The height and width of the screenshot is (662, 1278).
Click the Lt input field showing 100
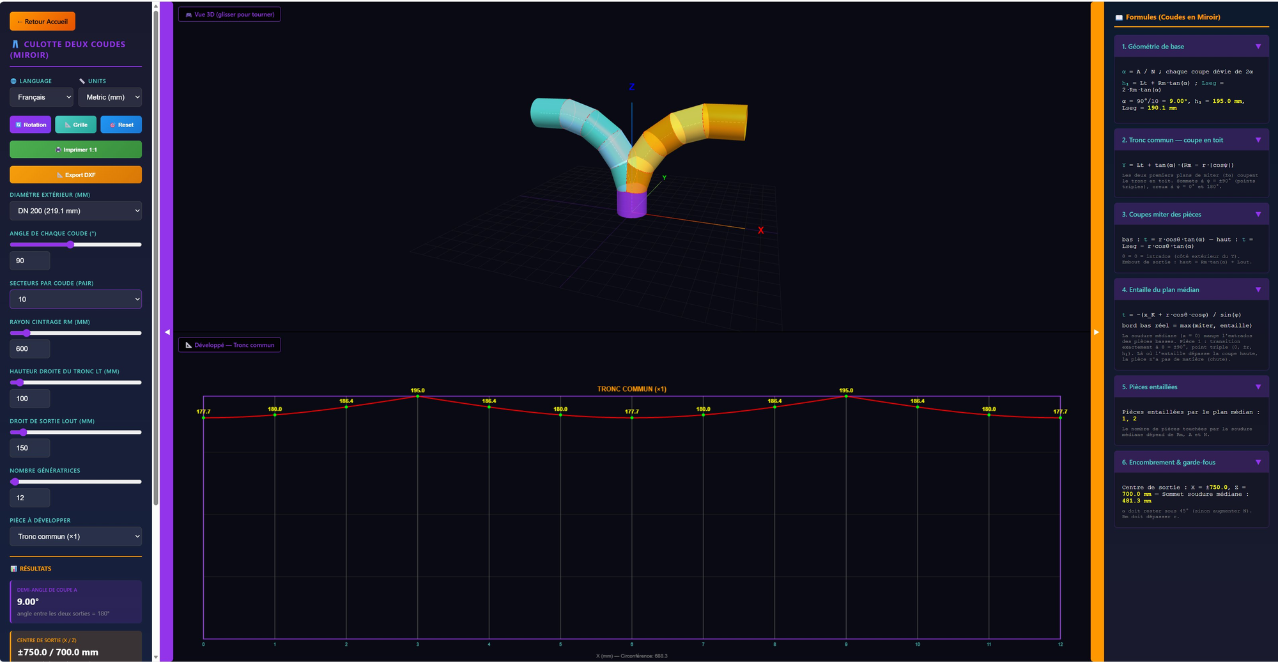point(29,399)
